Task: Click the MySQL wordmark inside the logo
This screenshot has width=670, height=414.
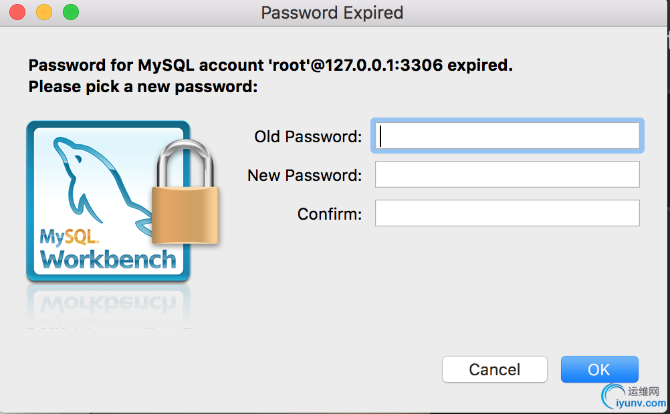Action: coord(69,237)
